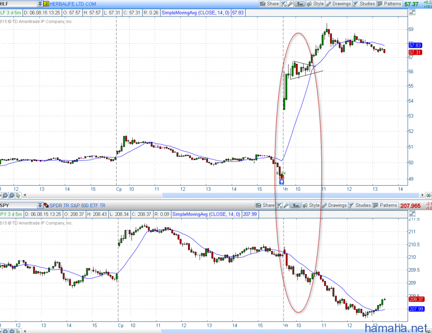Open the Style menu on SPY chart
432x333 pixels.
[x=311, y=205]
